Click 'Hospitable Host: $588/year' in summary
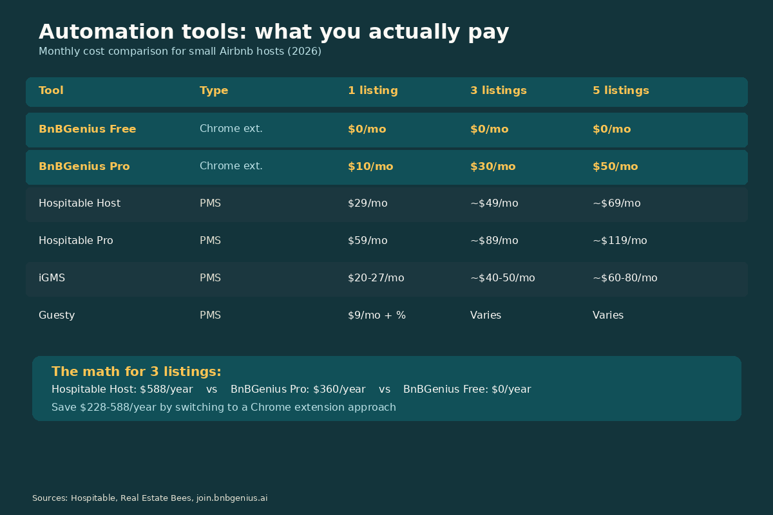This screenshot has width=773, height=515. (x=122, y=389)
